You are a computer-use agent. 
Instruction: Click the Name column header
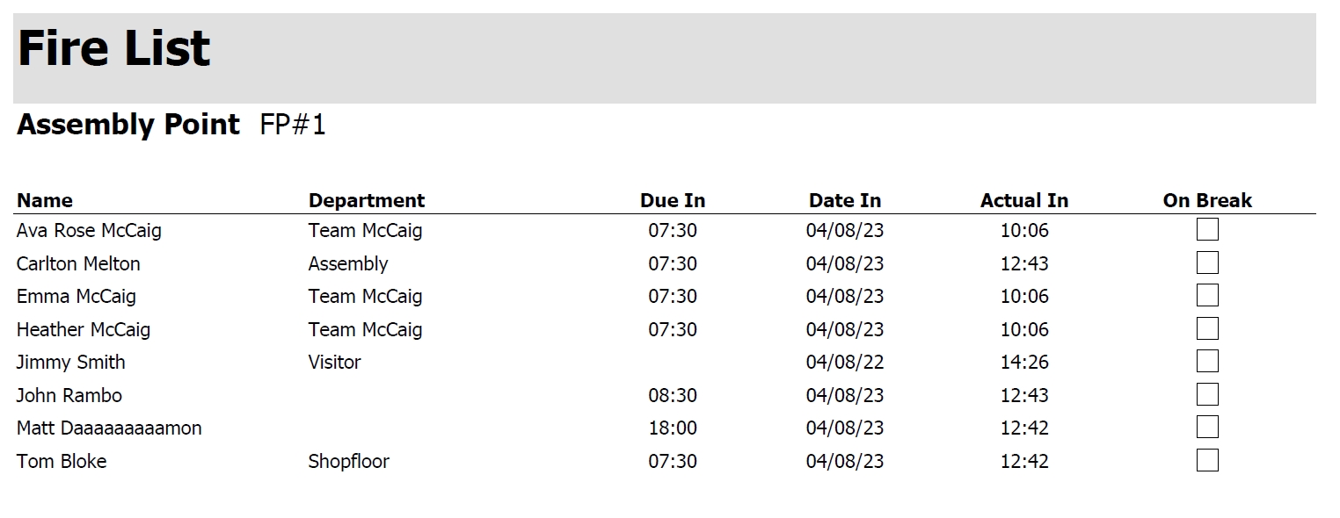point(45,200)
